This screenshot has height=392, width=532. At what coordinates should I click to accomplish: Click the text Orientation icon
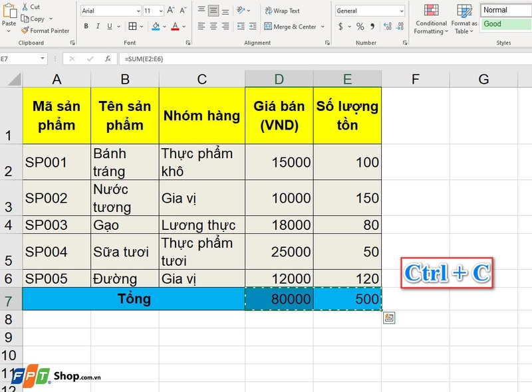click(x=241, y=10)
